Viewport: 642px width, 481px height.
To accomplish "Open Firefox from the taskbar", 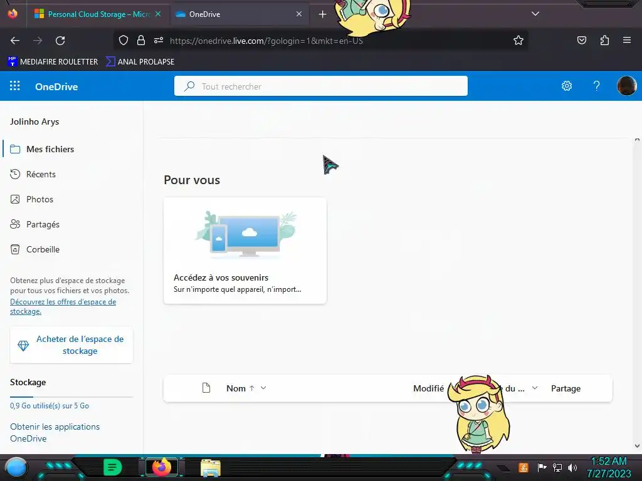I will [161, 467].
